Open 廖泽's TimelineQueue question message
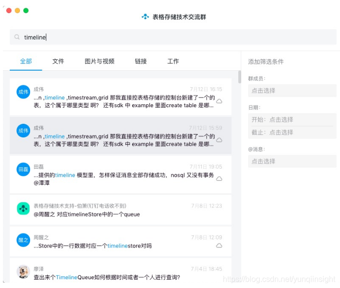340x288 pixels. [x=121, y=270]
